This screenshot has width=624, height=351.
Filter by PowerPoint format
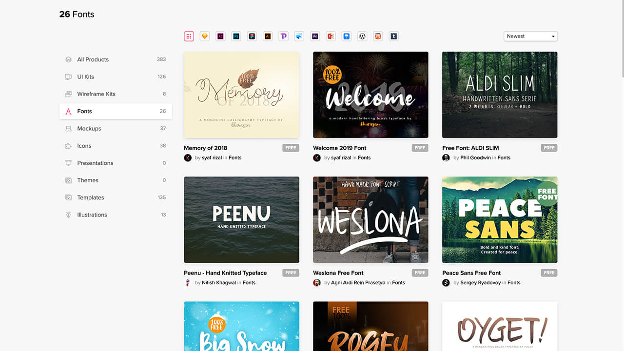tap(331, 36)
